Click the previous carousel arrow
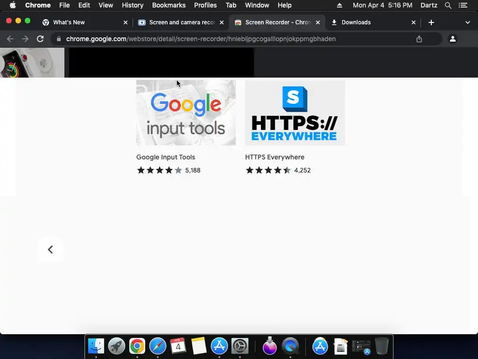This screenshot has height=359, width=478. (x=50, y=250)
